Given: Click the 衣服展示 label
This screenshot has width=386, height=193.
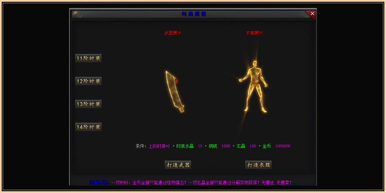Looking at the screenshot, I should [255, 33].
